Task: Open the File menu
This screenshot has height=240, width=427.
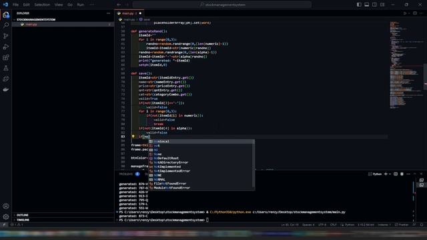Action: pos(15,5)
